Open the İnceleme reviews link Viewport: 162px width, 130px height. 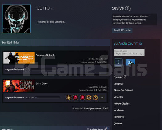tap(118, 110)
